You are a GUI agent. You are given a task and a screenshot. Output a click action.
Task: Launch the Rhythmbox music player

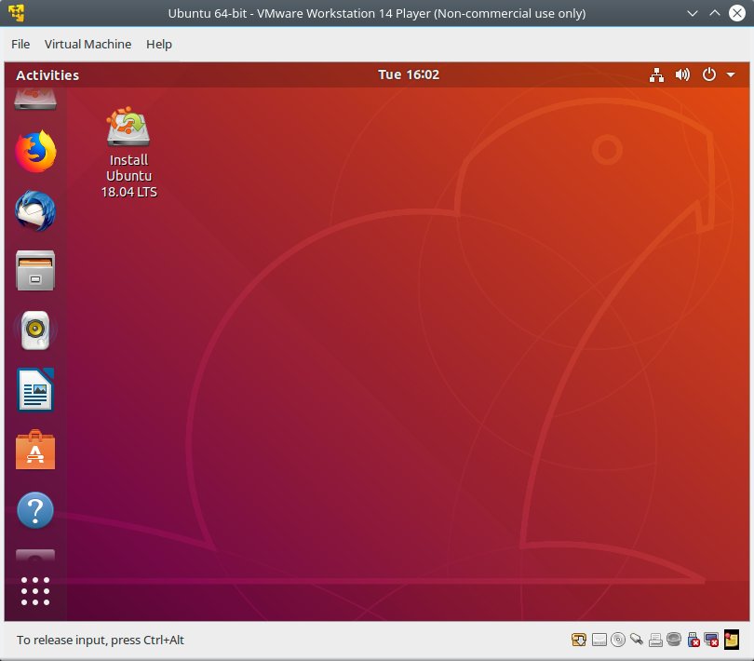point(35,330)
